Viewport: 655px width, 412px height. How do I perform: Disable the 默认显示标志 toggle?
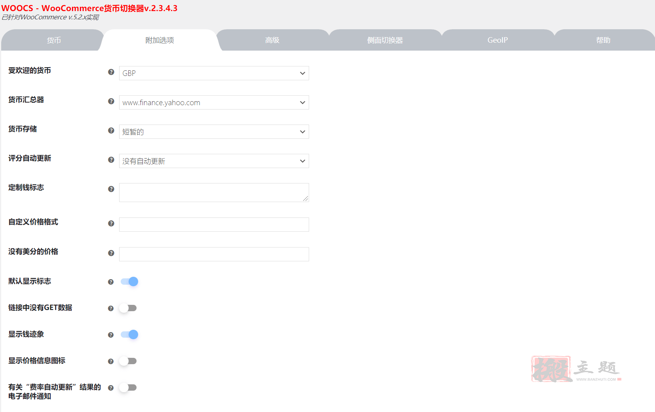click(129, 282)
